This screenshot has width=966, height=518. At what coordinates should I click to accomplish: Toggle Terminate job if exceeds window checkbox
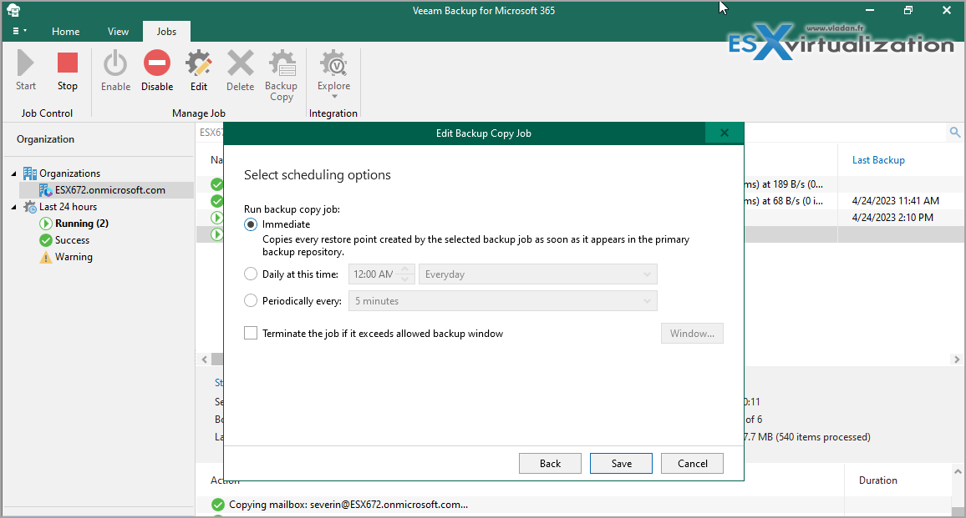pyautogui.click(x=251, y=333)
